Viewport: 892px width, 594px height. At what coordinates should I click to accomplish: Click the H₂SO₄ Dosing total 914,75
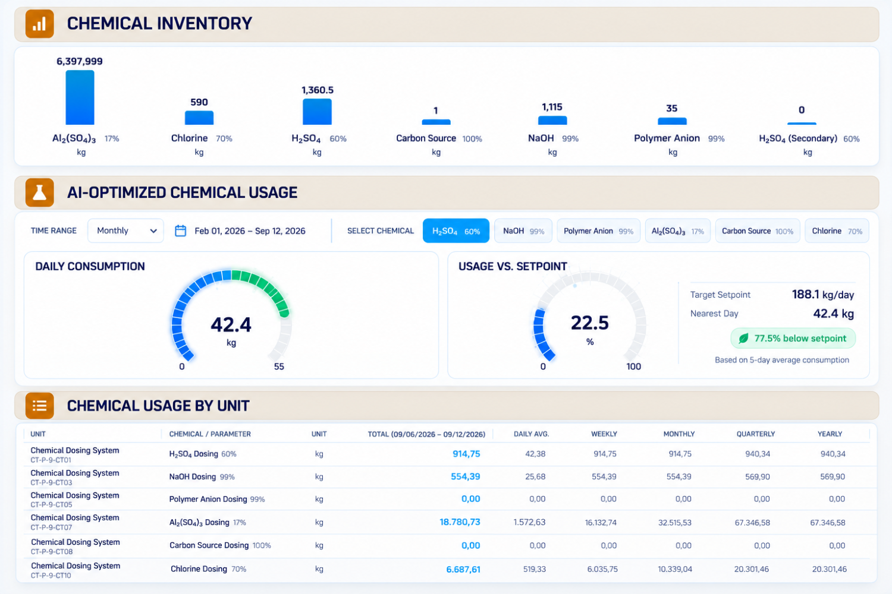point(466,454)
